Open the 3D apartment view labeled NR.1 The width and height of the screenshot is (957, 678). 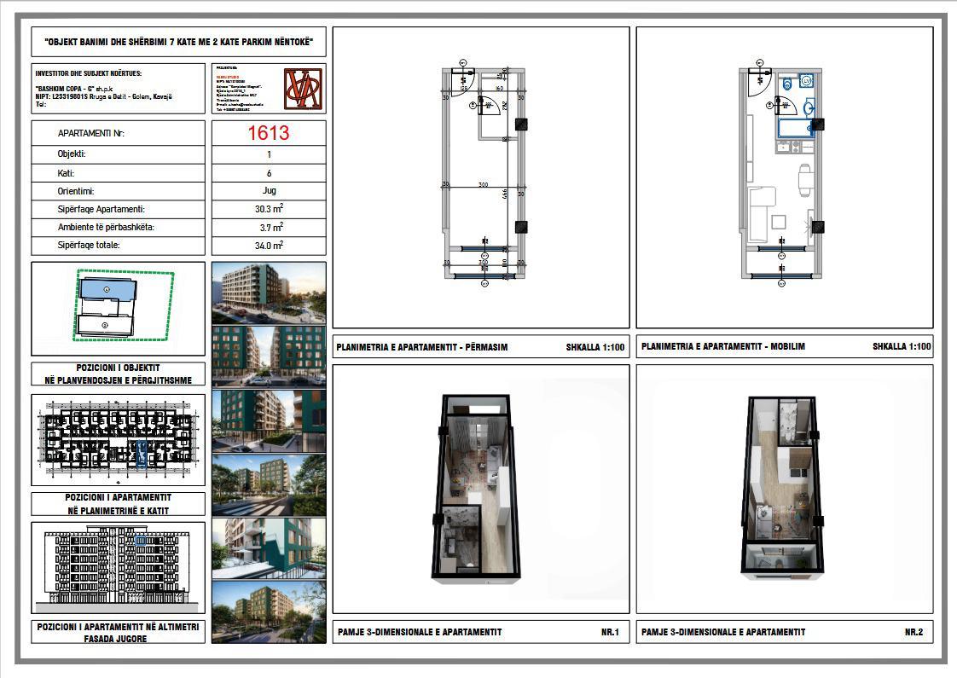pyautogui.click(x=480, y=489)
